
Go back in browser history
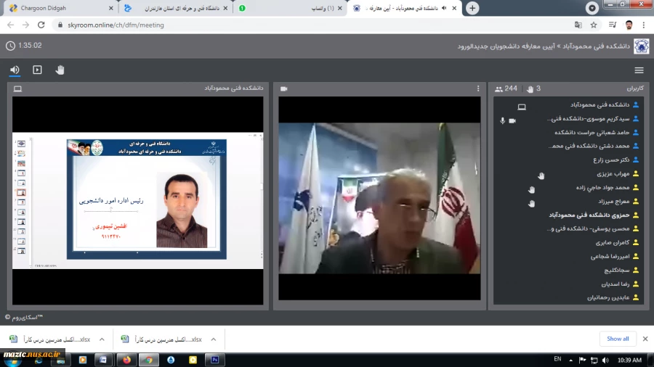[10, 25]
